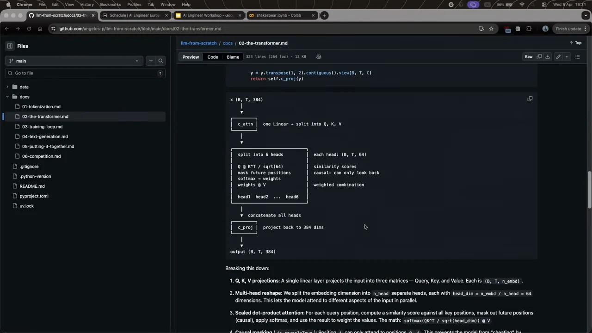Download the raw file icon
Image resolution: width=592 pixels, height=333 pixels.
(x=548, y=56)
